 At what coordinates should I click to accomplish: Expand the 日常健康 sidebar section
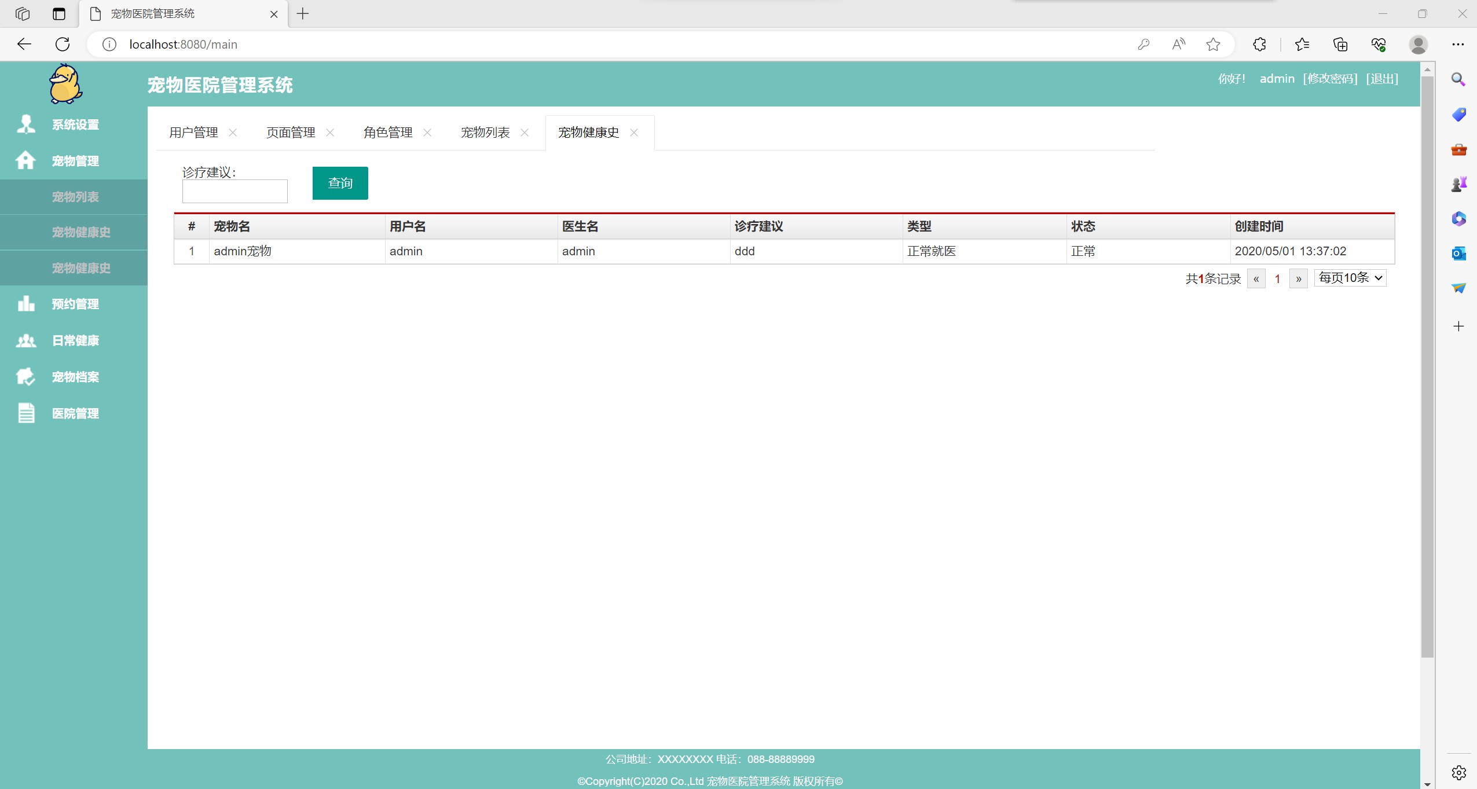pyautogui.click(x=75, y=340)
